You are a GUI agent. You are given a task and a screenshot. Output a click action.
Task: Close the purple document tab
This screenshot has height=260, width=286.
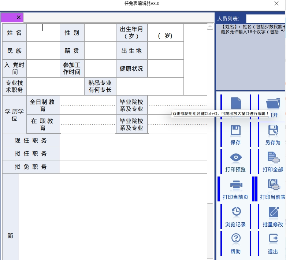[19, 17]
